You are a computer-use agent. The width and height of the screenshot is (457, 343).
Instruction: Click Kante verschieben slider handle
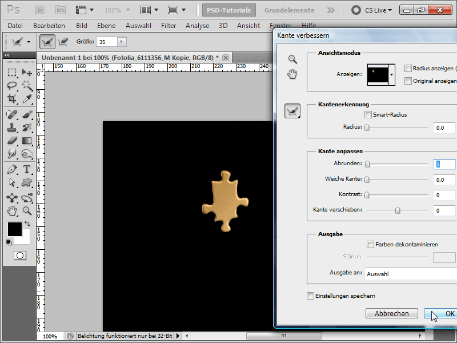(398, 210)
